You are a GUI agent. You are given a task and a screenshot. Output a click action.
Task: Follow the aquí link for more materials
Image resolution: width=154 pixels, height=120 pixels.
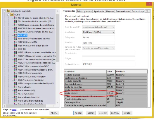[14, 109]
